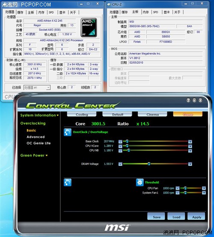Switch to 显卡 tab in right CPU-Z window
Screen dimensions: 214x237
[166, 12]
